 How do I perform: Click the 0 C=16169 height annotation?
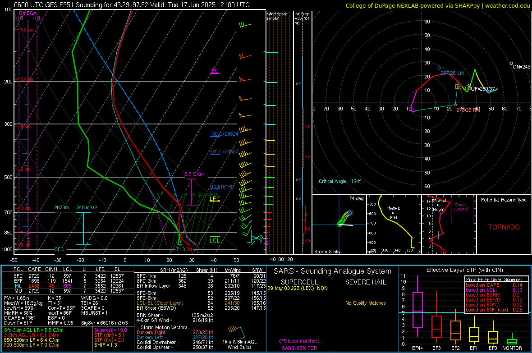pyautogui.click(x=222, y=187)
